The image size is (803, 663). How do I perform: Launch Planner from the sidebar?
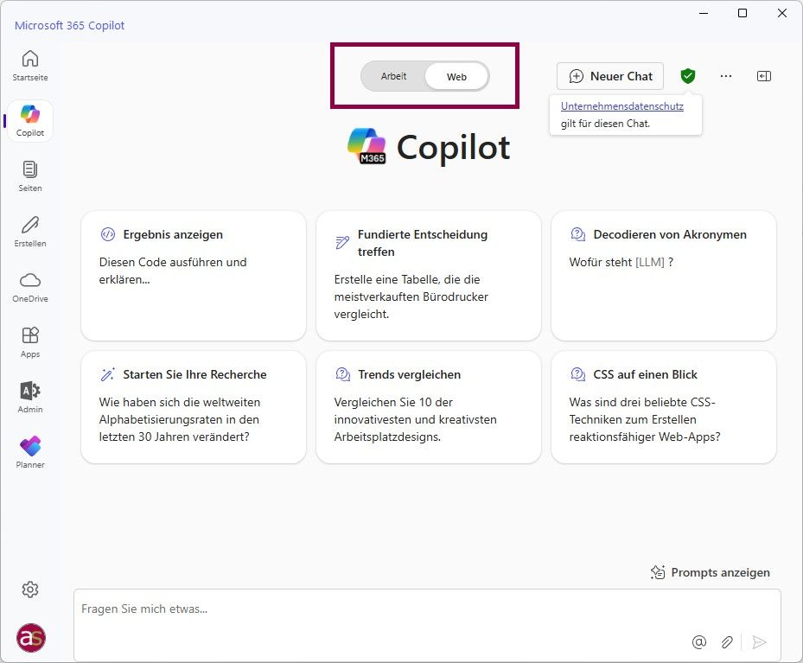pos(30,451)
